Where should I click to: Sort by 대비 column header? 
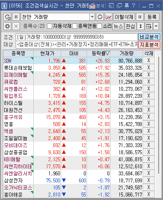[74, 54]
